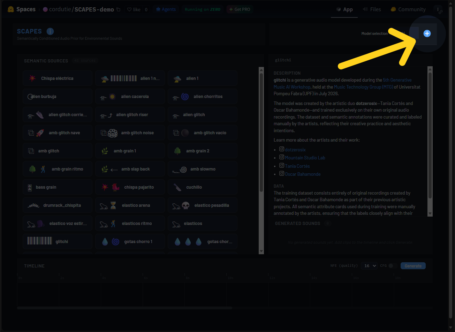This screenshot has height=332, width=455.
Task: Select the cuchillo knife source
Action: click(203, 187)
